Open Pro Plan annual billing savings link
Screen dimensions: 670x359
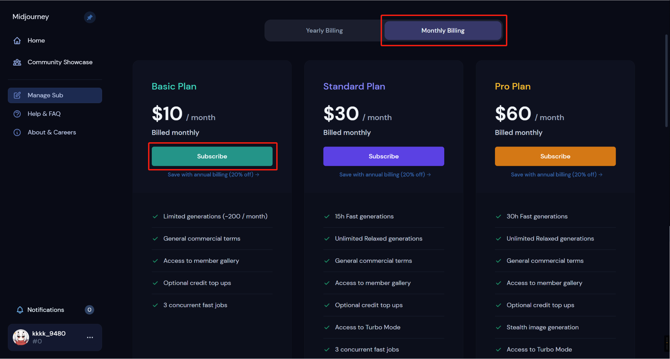click(556, 175)
